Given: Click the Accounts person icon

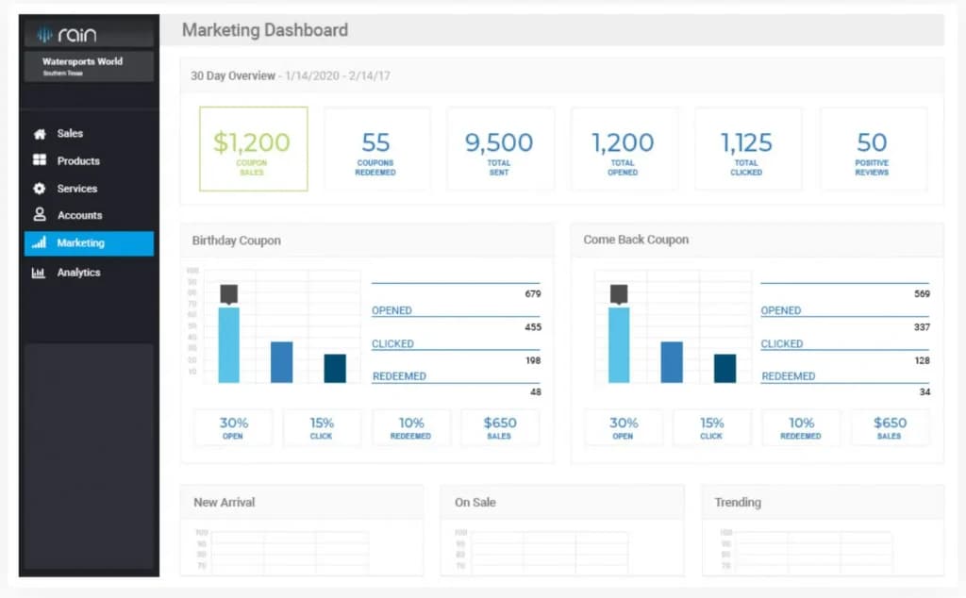Looking at the screenshot, I should tap(40, 215).
